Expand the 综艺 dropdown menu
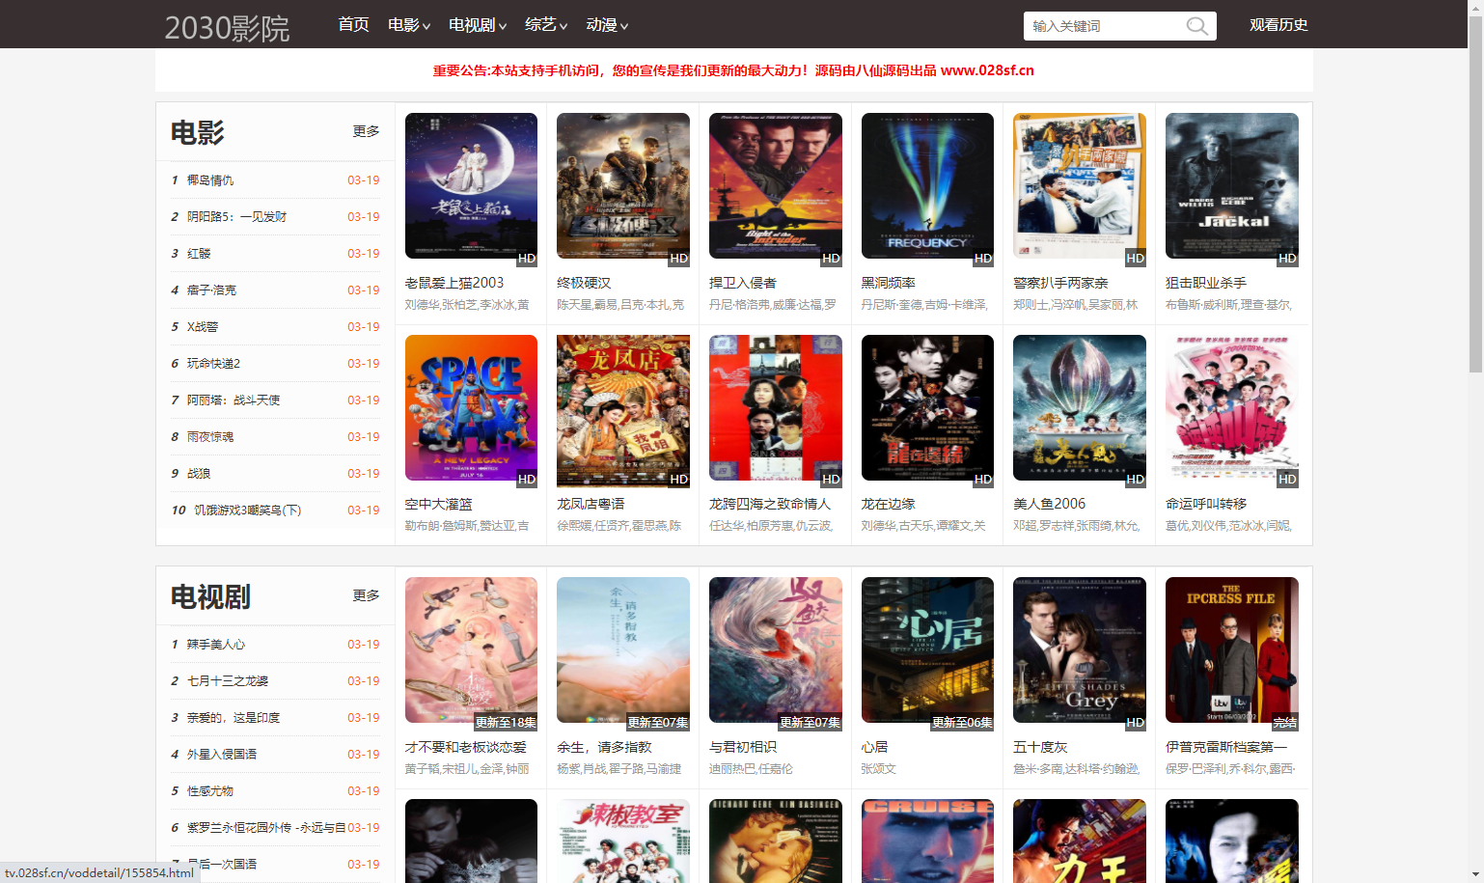Screen dimensions: 1484x883 545,25
